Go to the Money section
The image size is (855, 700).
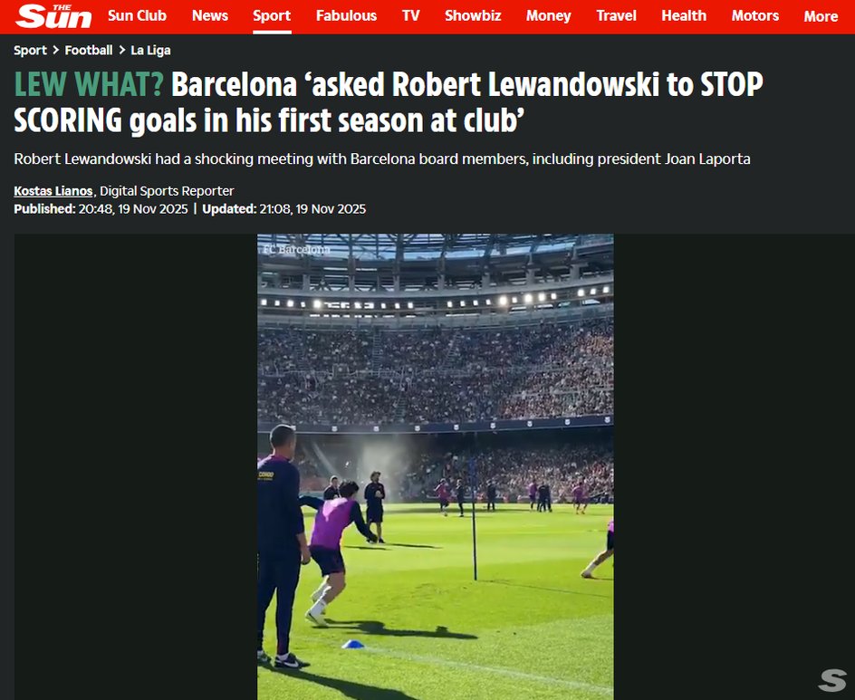click(548, 15)
